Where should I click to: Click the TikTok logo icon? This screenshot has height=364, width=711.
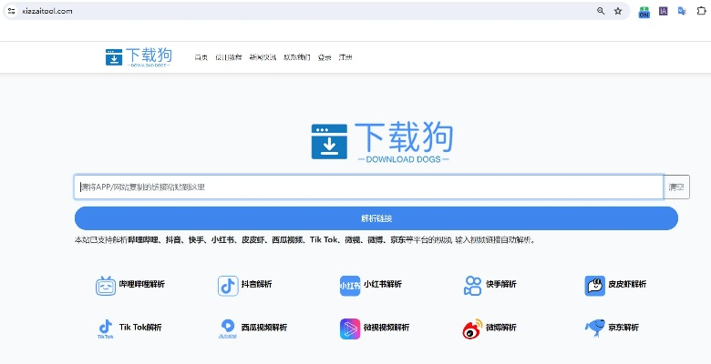coord(106,328)
